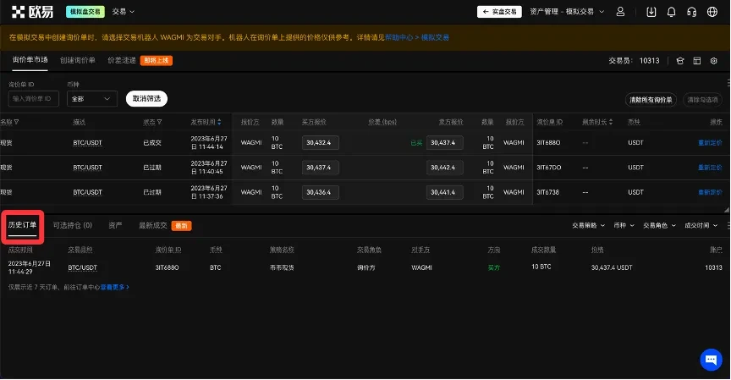Open the user profile icon
This screenshot has height=380, width=731.
click(622, 12)
